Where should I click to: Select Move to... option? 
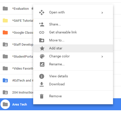(73, 40)
